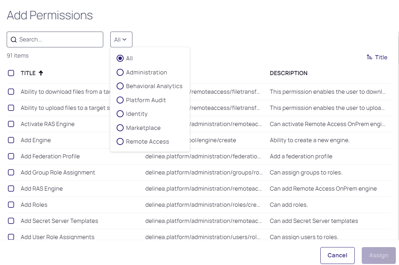Select the Platform Audit radio button
Image resolution: width=399 pixels, height=265 pixels.
click(x=120, y=100)
